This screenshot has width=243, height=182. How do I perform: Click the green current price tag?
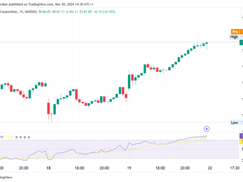coord(241,42)
